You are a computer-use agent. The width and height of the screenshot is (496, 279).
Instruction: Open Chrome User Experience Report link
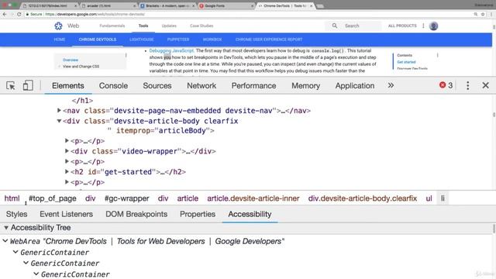(269, 40)
